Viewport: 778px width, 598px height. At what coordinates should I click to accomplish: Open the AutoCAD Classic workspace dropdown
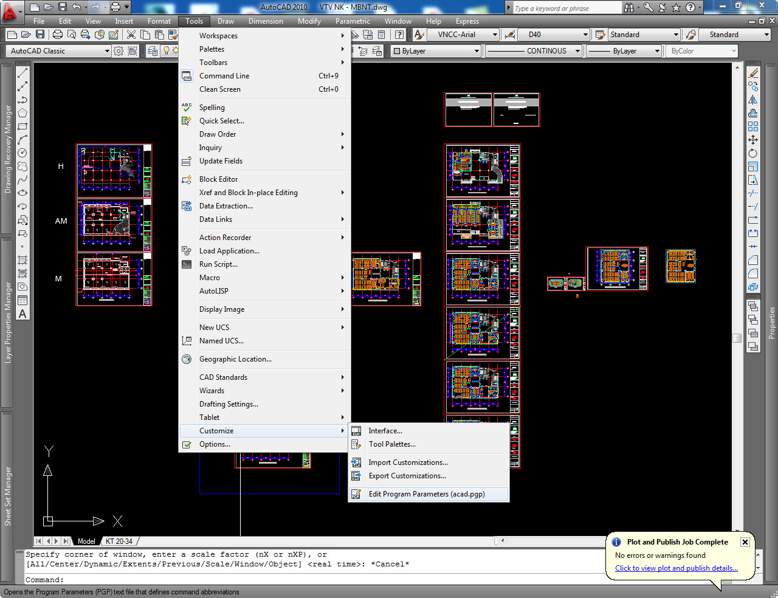tap(107, 51)
